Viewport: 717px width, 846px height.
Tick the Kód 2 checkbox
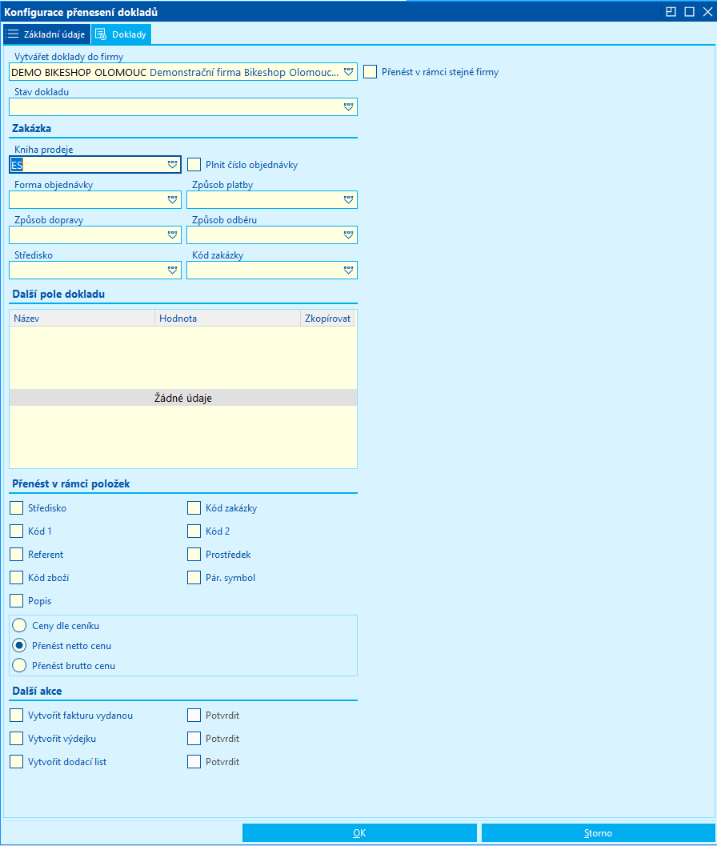pyautogui.click(x=194, y=531)
